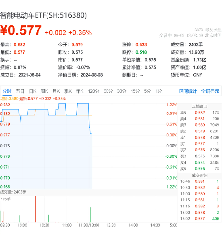Screen dimensions: 222x236
Task: Click 全屏显示 fullscreen link
Action: click(x=210, y=91)
